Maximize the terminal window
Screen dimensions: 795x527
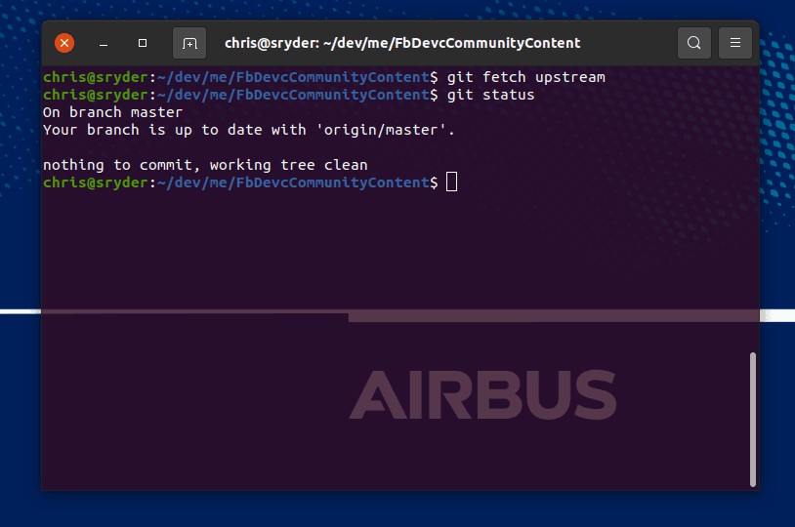pos(143,43)
